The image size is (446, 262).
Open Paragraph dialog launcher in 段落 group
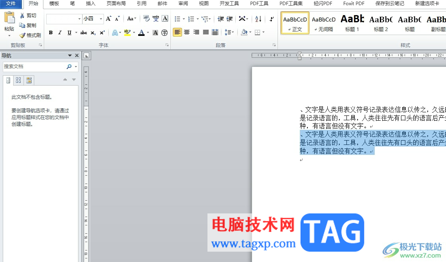coord(274,45)
